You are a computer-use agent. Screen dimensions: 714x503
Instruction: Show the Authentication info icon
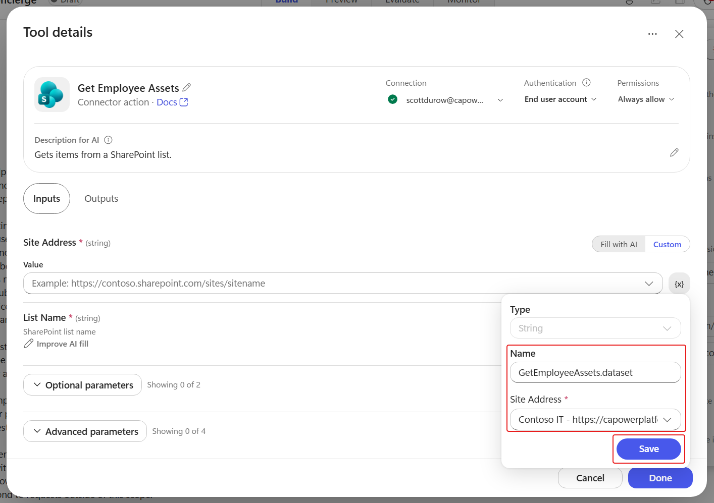point(586,82)
